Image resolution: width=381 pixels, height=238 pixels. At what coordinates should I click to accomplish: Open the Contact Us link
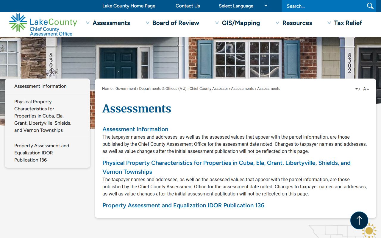tap(188, 6)
